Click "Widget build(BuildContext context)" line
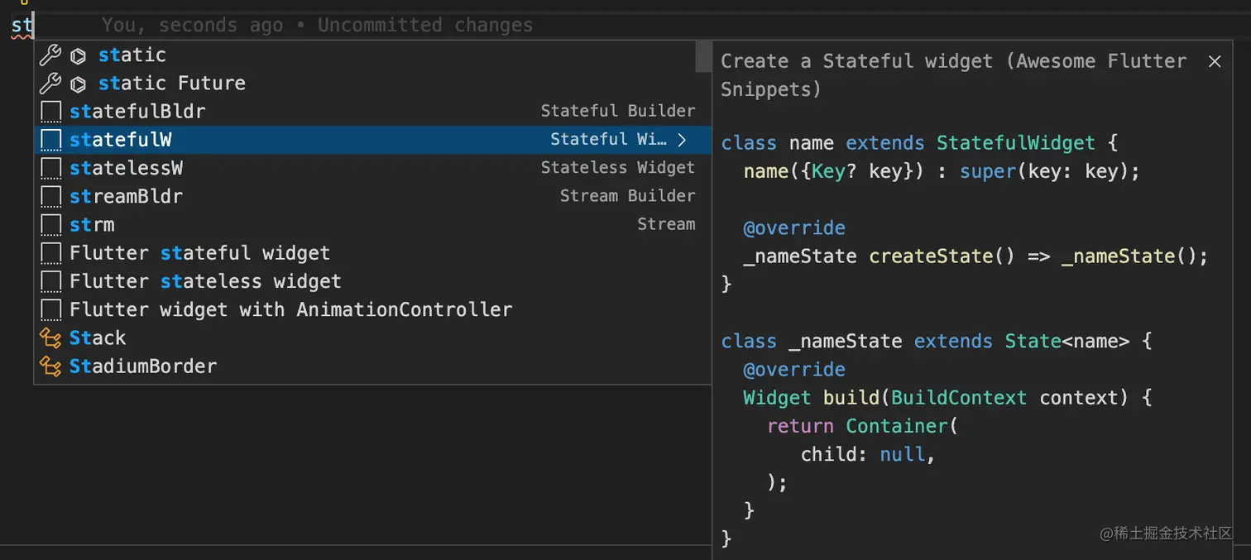The image size is (1251, 560). tap(948, 398)
